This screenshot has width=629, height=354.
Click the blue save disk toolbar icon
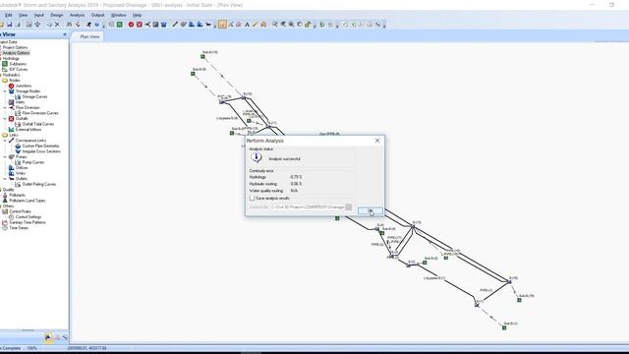tap(10, 25)
